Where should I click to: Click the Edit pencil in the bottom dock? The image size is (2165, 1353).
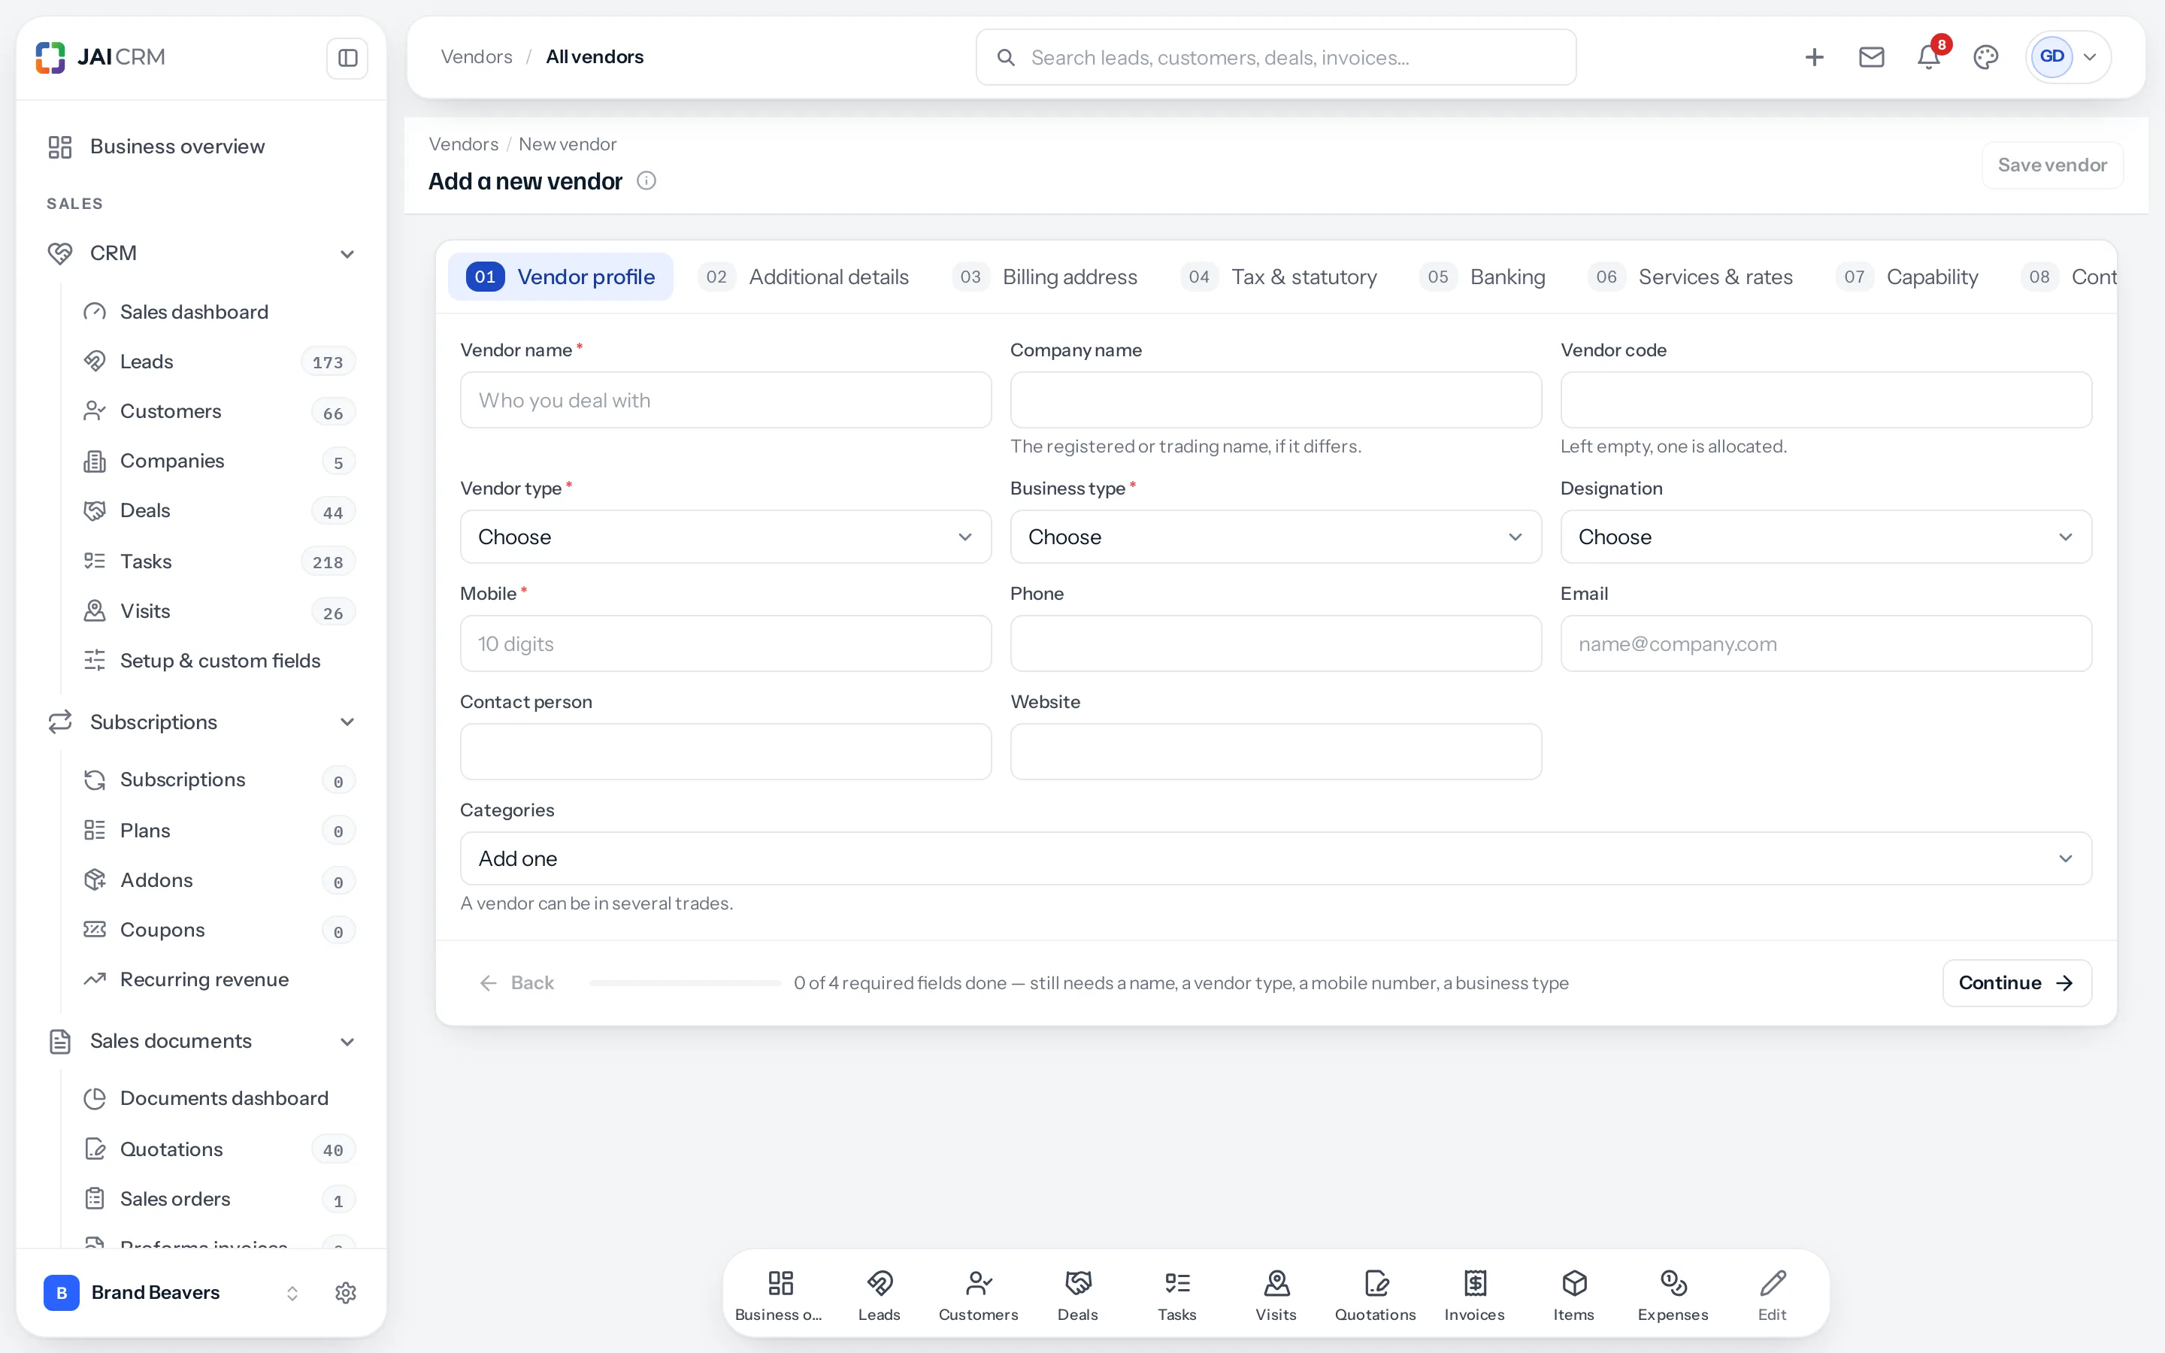pyautogui.click(x=1771, y=1294)
